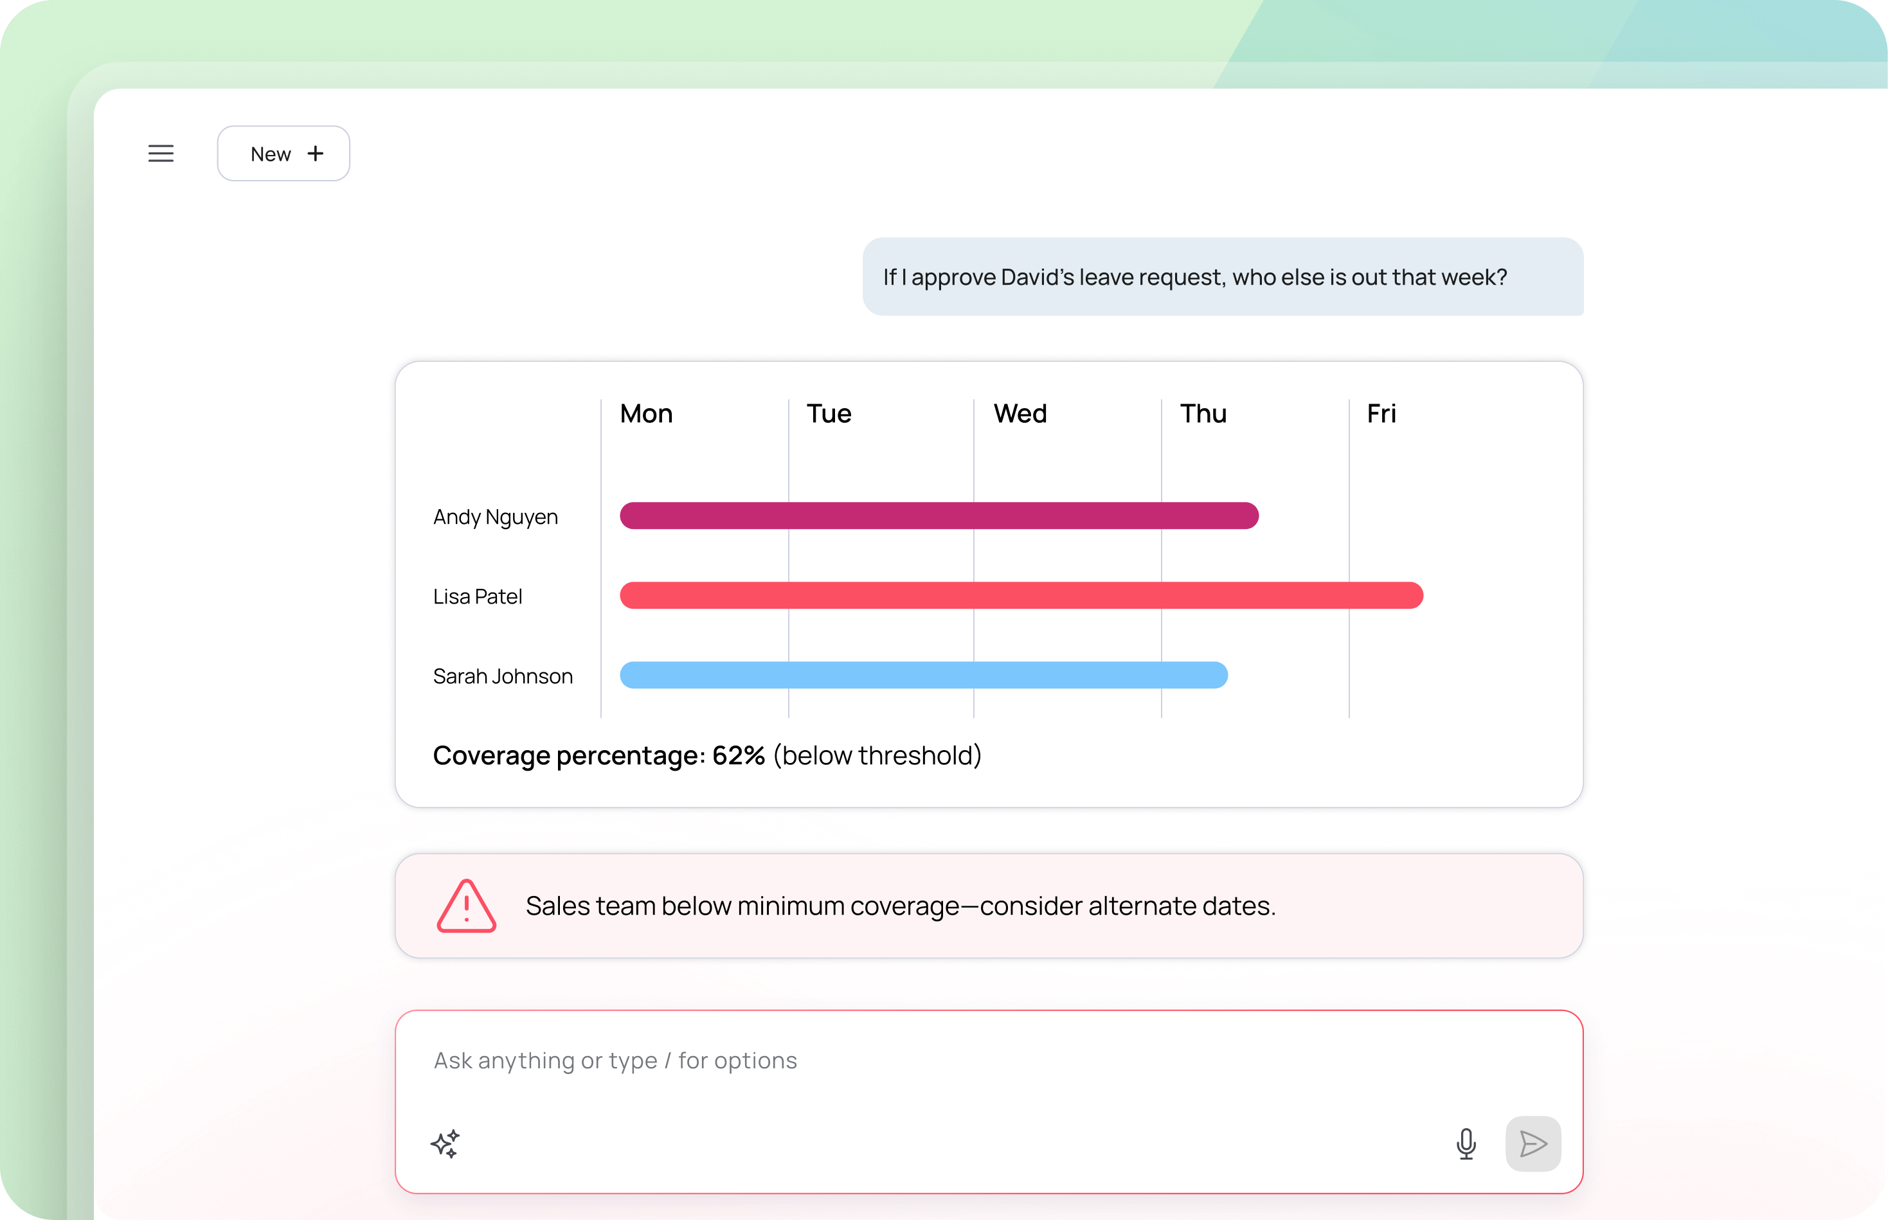Click the minimum coverage warning banner
The height and width of the screenshot is (1220, 1888).
988,906
